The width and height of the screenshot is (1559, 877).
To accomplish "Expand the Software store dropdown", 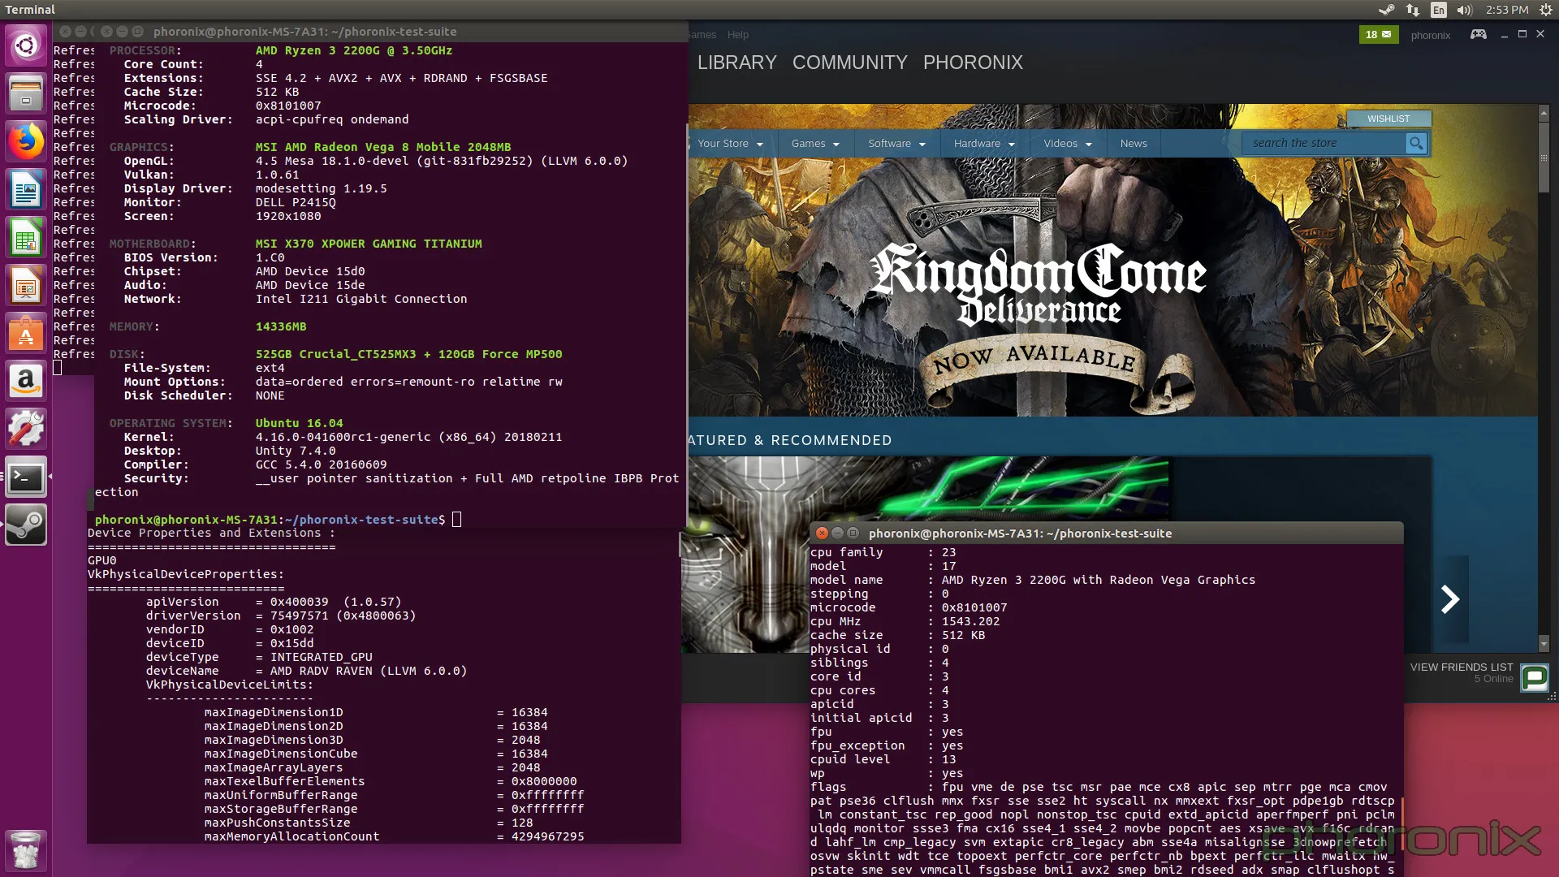I will [896, 144].
